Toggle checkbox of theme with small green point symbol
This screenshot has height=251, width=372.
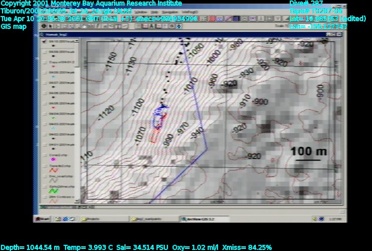44,114
